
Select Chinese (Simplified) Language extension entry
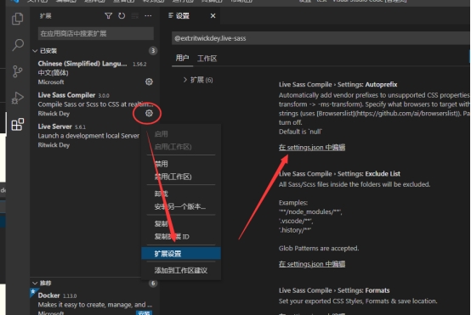[x=94, y=73]
